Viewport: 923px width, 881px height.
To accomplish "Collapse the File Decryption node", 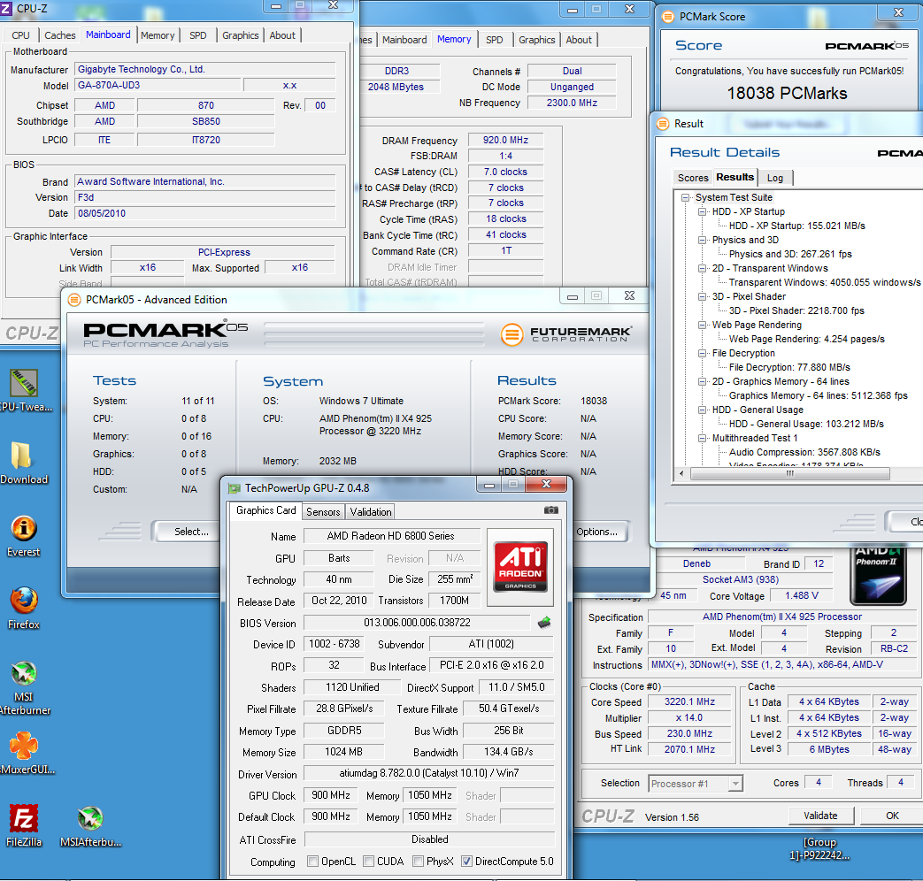I will 703,353.
